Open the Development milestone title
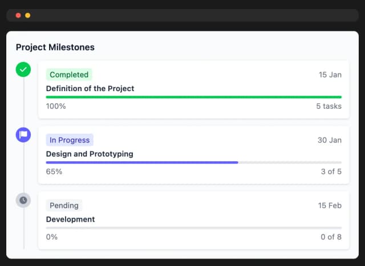This screenshot has height=266, width=365. (71, 219)
